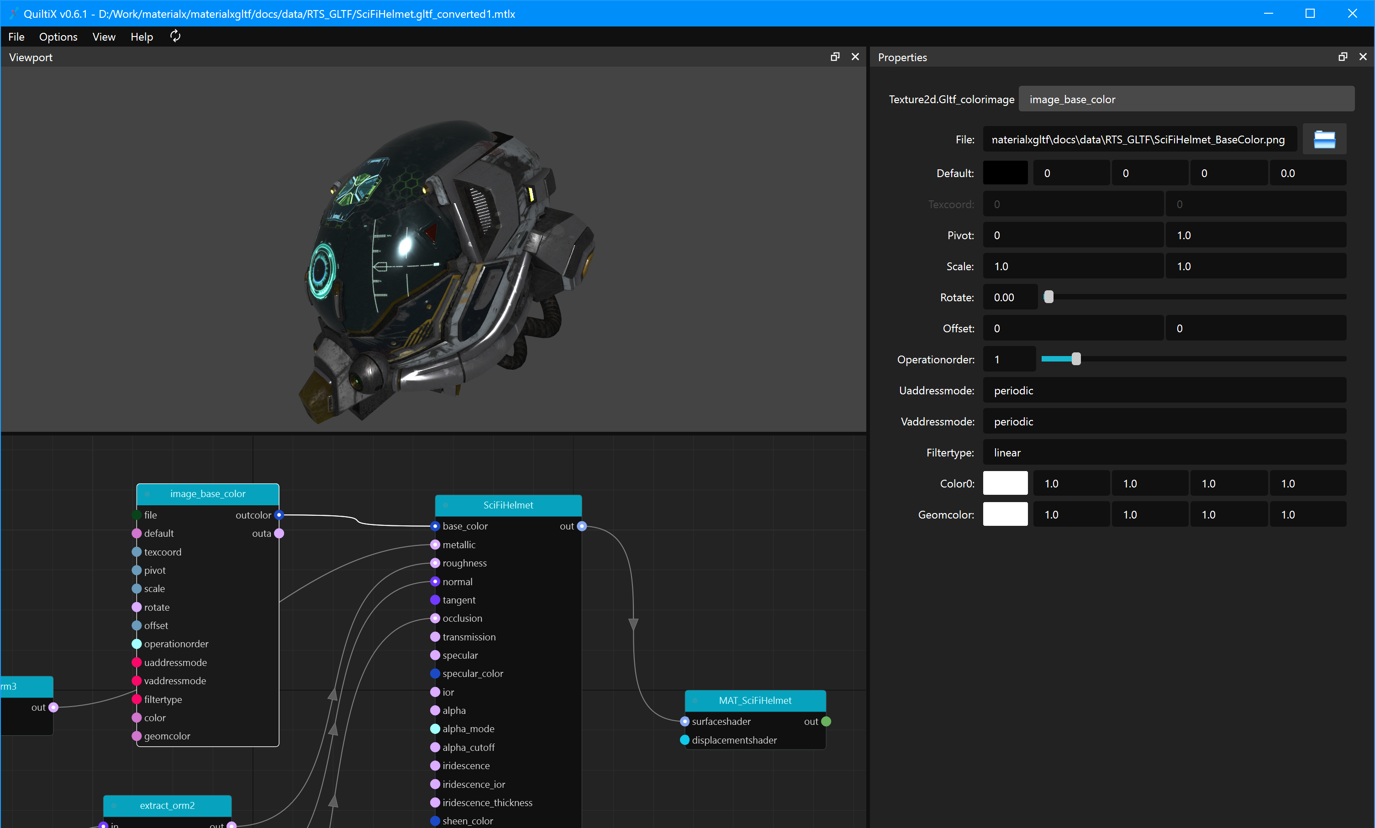Click the base_color input port

(x=435, y=526)
